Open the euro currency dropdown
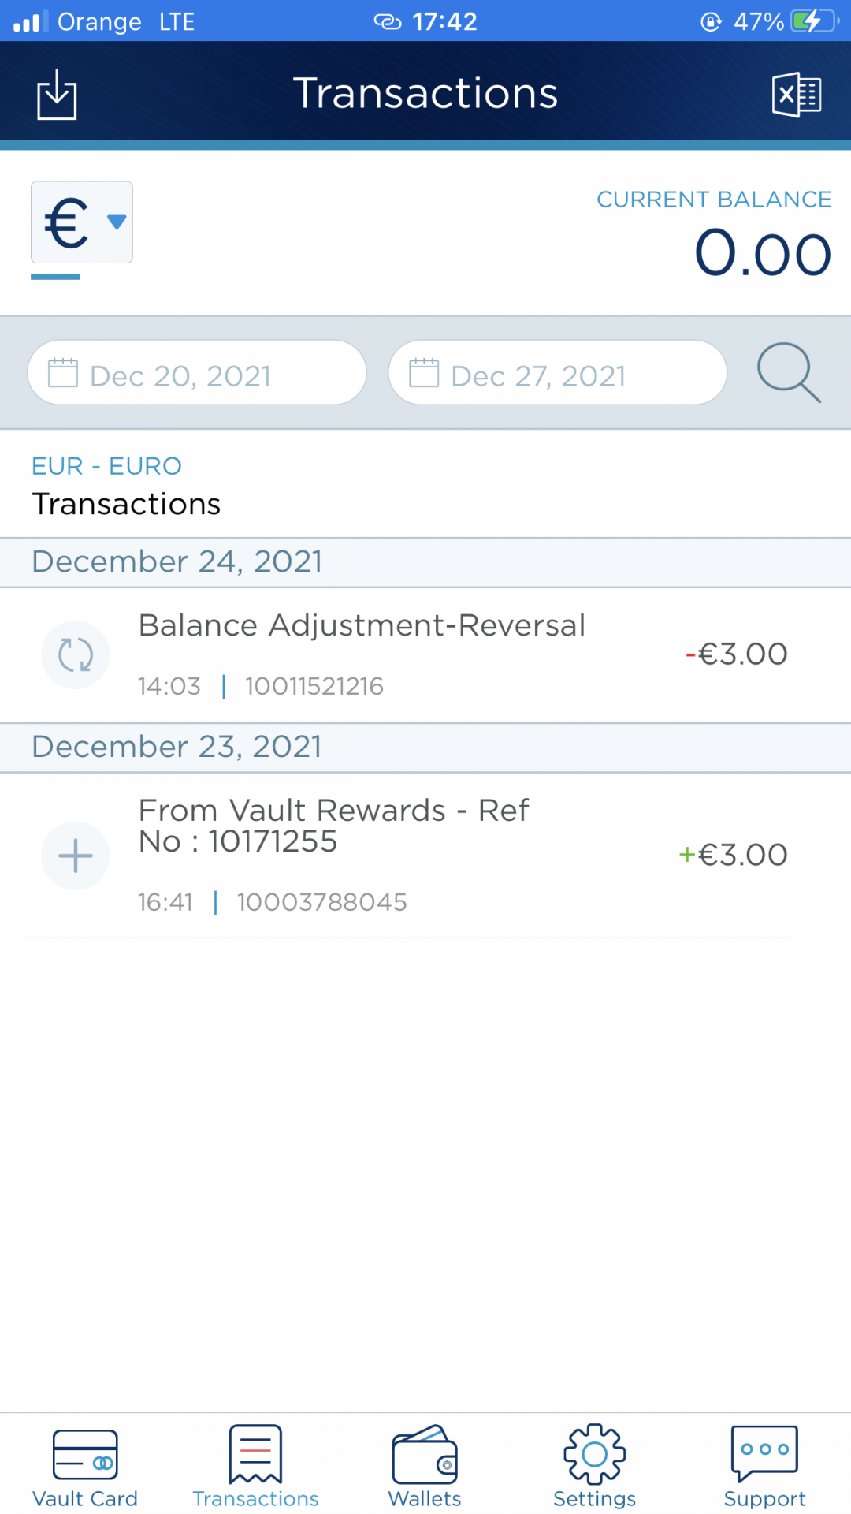The image size is (851, 1514). [x=82, y=222]
